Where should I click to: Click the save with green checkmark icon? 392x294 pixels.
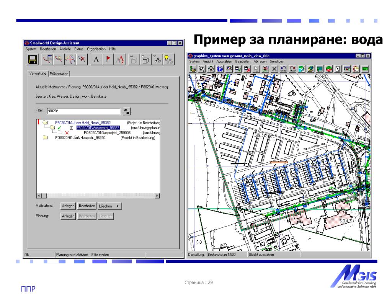click(238, 69)
